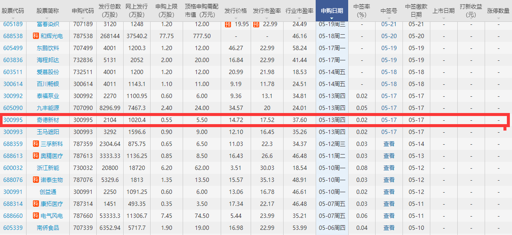The width and height of the screenshot is (512, 235).
Task: Click 查看 in the 三孚新科 row
Action: pos(389,144)
